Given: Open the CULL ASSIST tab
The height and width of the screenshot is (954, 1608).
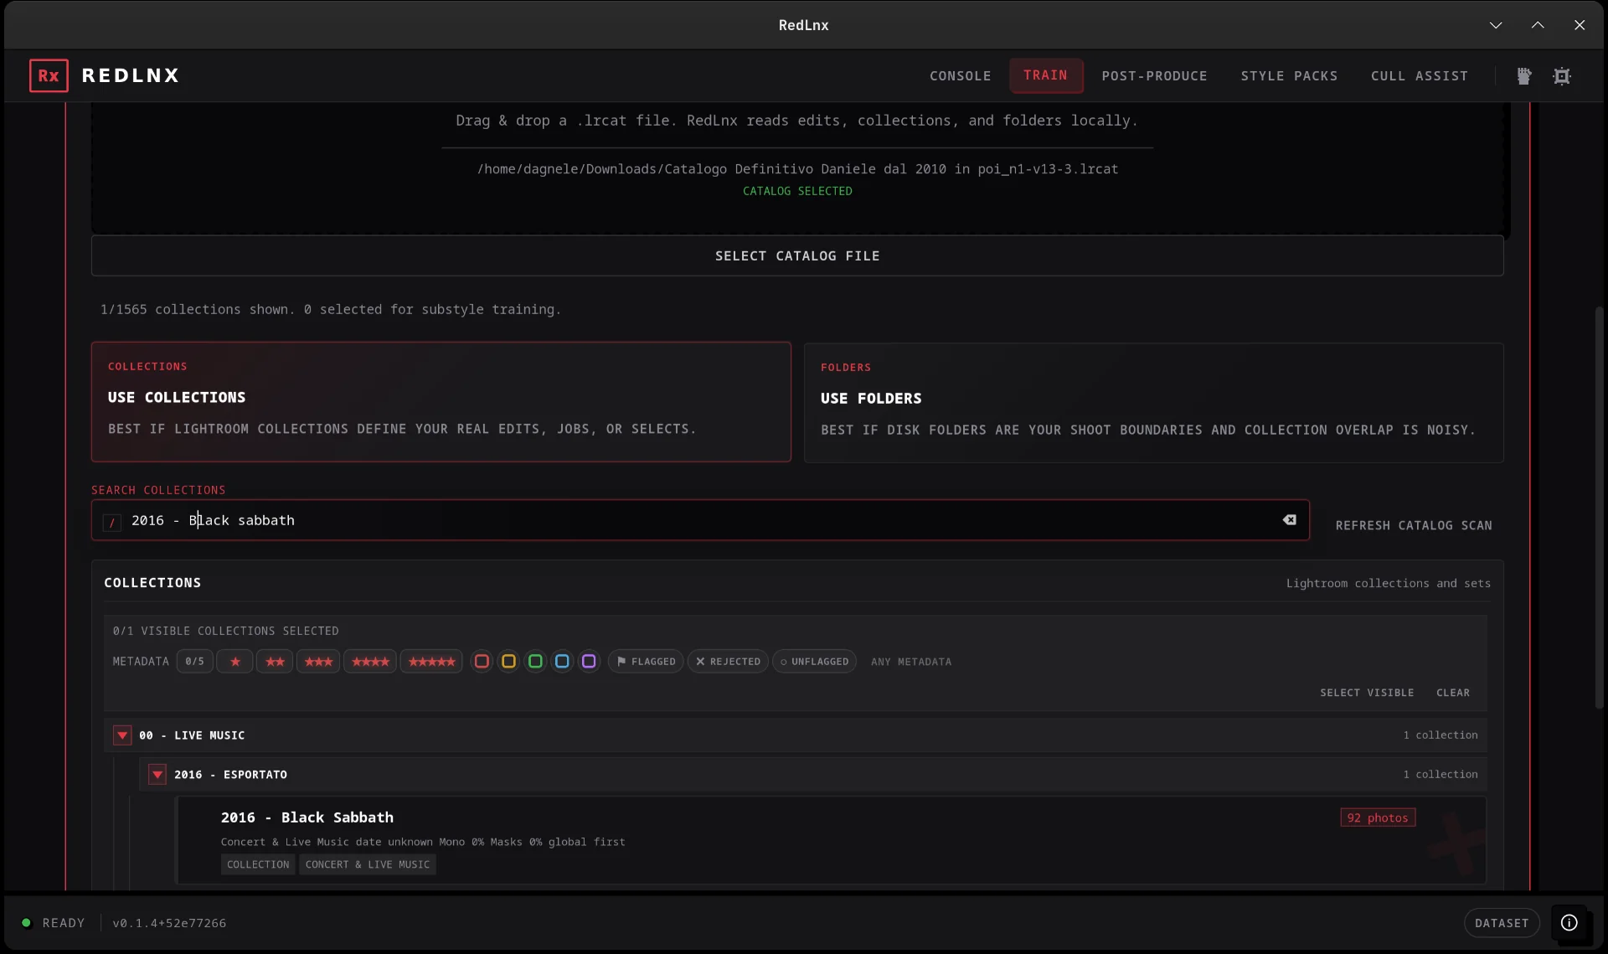Looking at the screenshot, I should click(x=1420, y=76).
